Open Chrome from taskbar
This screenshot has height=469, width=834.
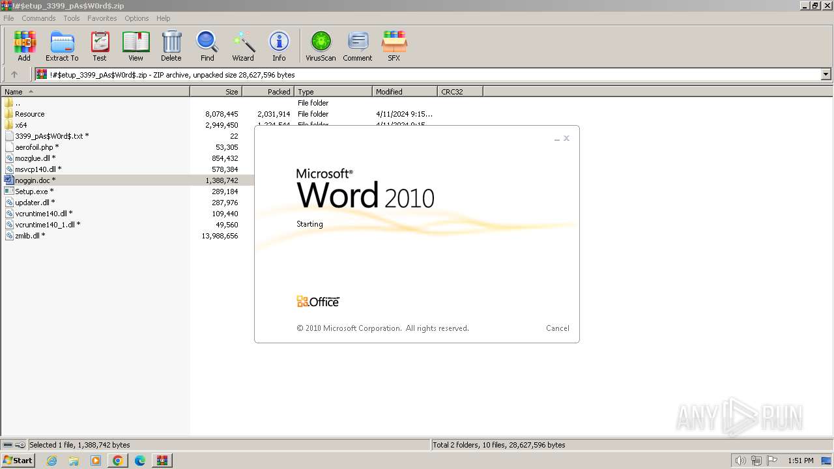pos(118,461)
